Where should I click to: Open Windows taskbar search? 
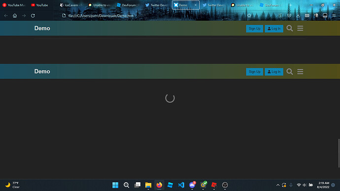(126, 185)
